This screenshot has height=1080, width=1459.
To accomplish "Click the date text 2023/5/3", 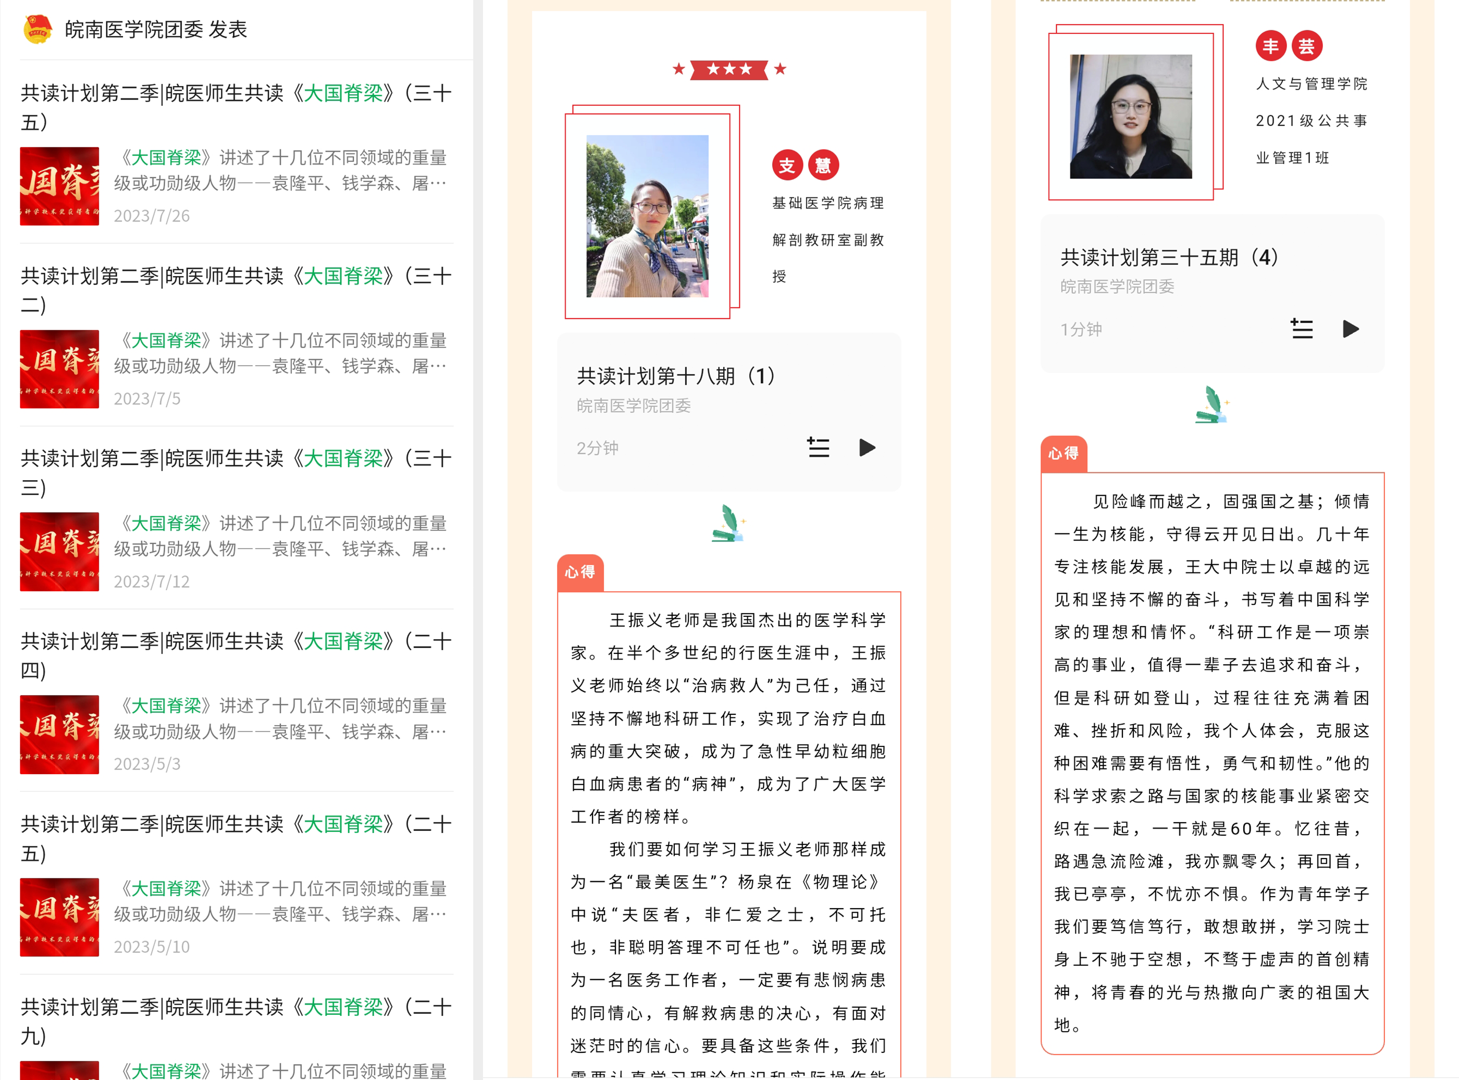I will coord(147,764).
